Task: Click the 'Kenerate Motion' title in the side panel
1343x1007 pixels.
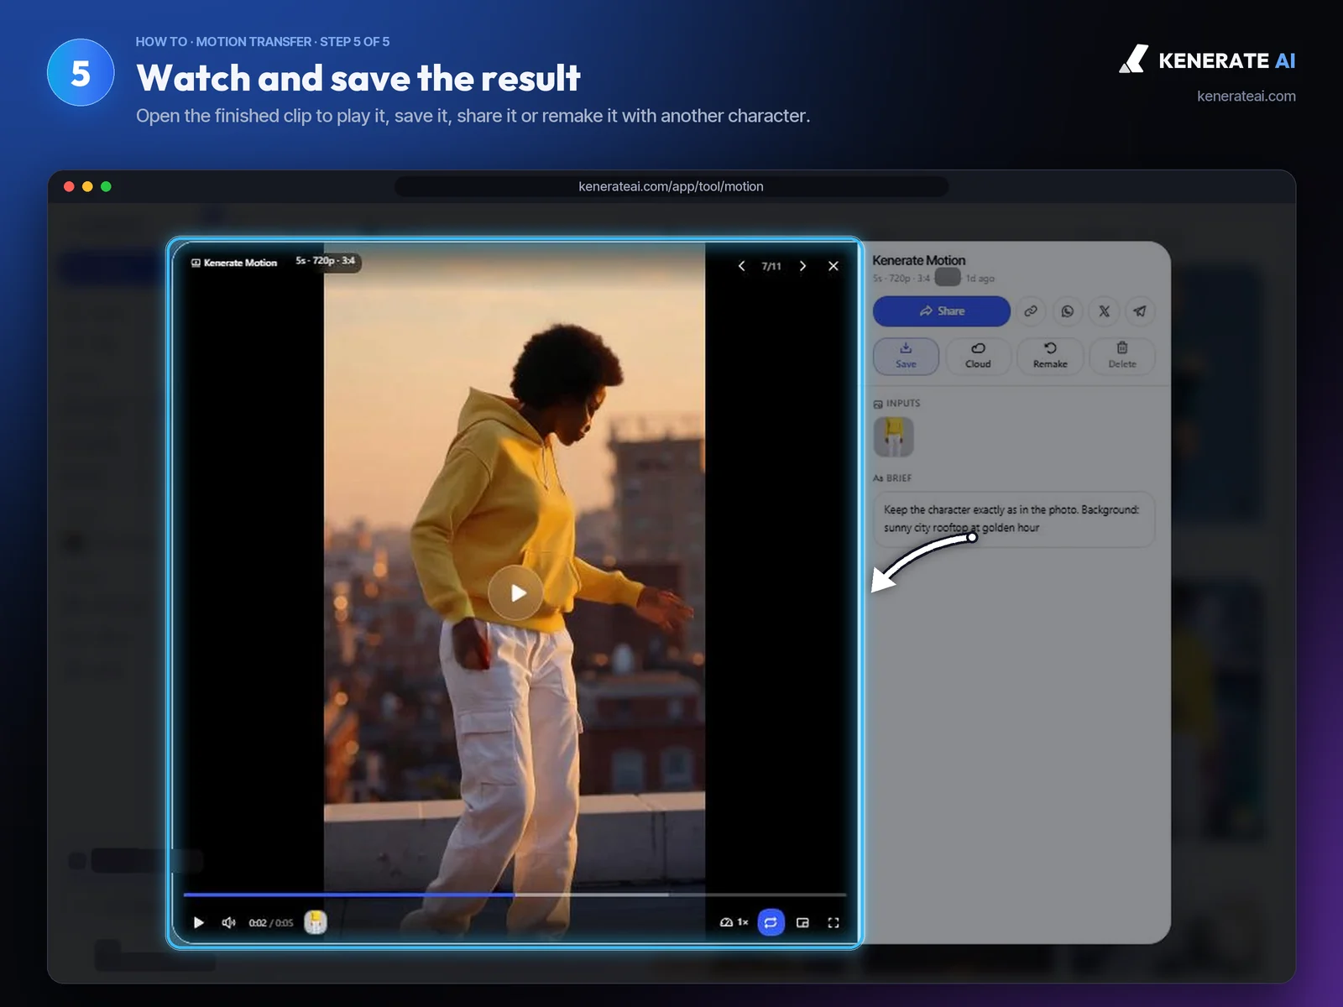Action: (x=919, y=260)
